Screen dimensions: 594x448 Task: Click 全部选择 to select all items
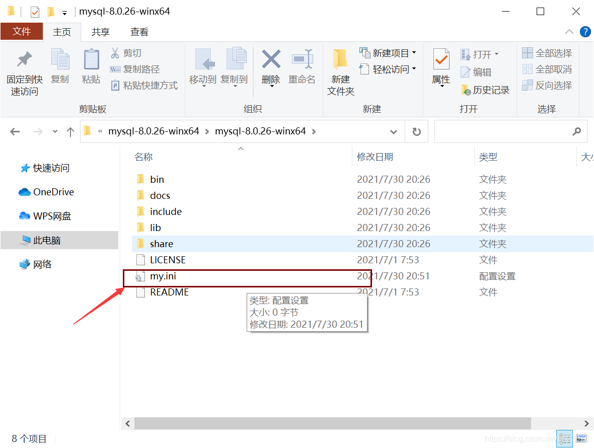coord(547,52)
